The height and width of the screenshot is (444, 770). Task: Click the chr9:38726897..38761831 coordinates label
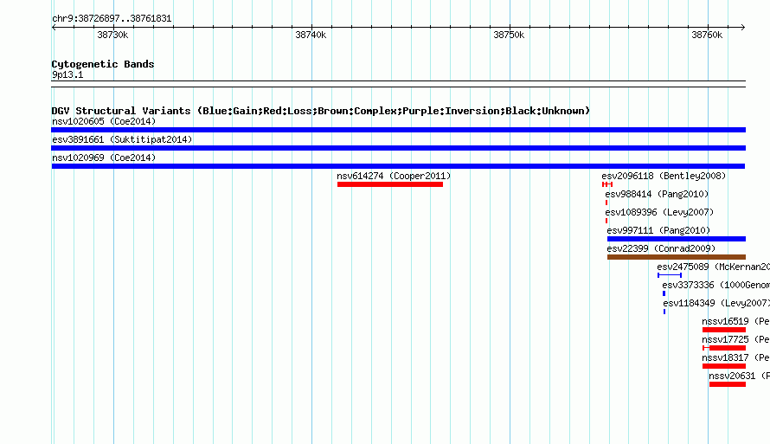tap(112, 19)
